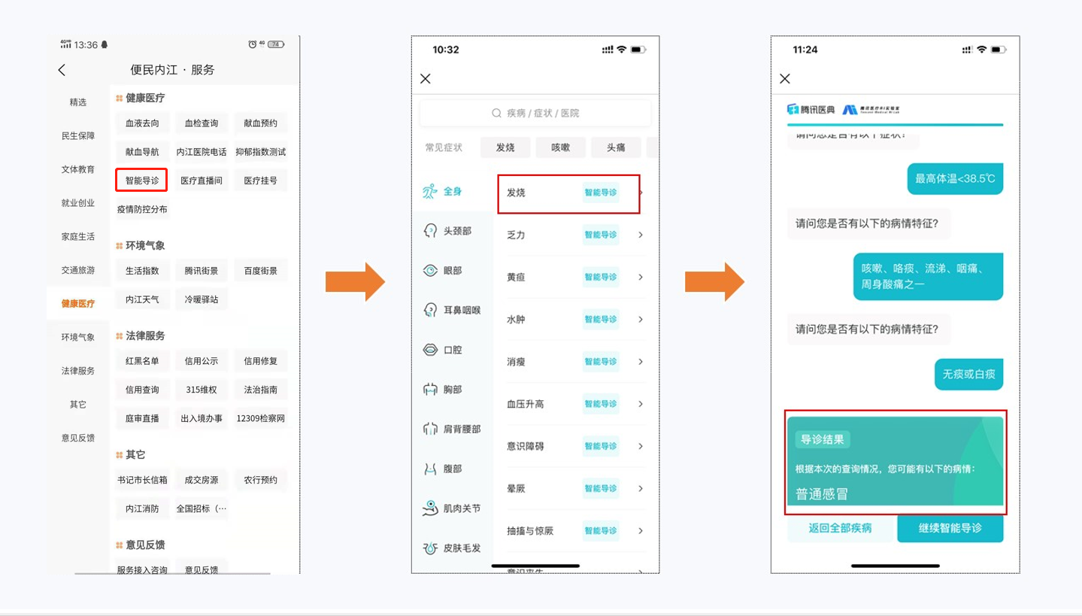The height and width of the screenshot is (616, 1082).
Task: Open 医疗直播间 service
Action: point(202,181)
